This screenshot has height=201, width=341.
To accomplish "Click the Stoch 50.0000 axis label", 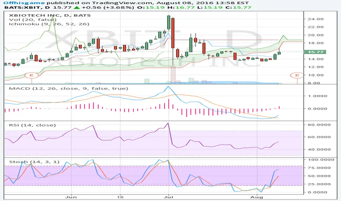I will click(x=319, y=176).
